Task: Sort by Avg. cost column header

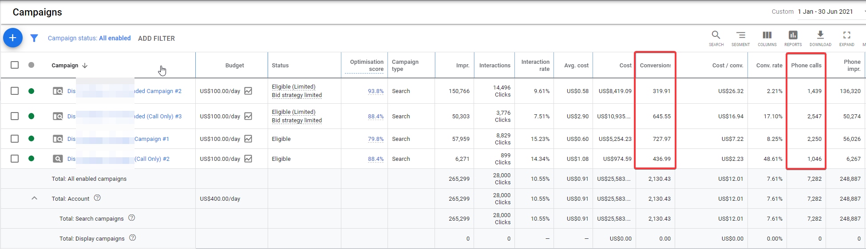Action: tap(576, 65)
